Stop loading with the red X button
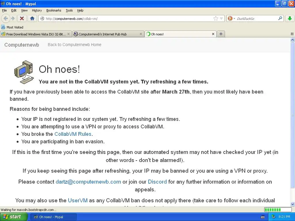 (x=22, y=18)
